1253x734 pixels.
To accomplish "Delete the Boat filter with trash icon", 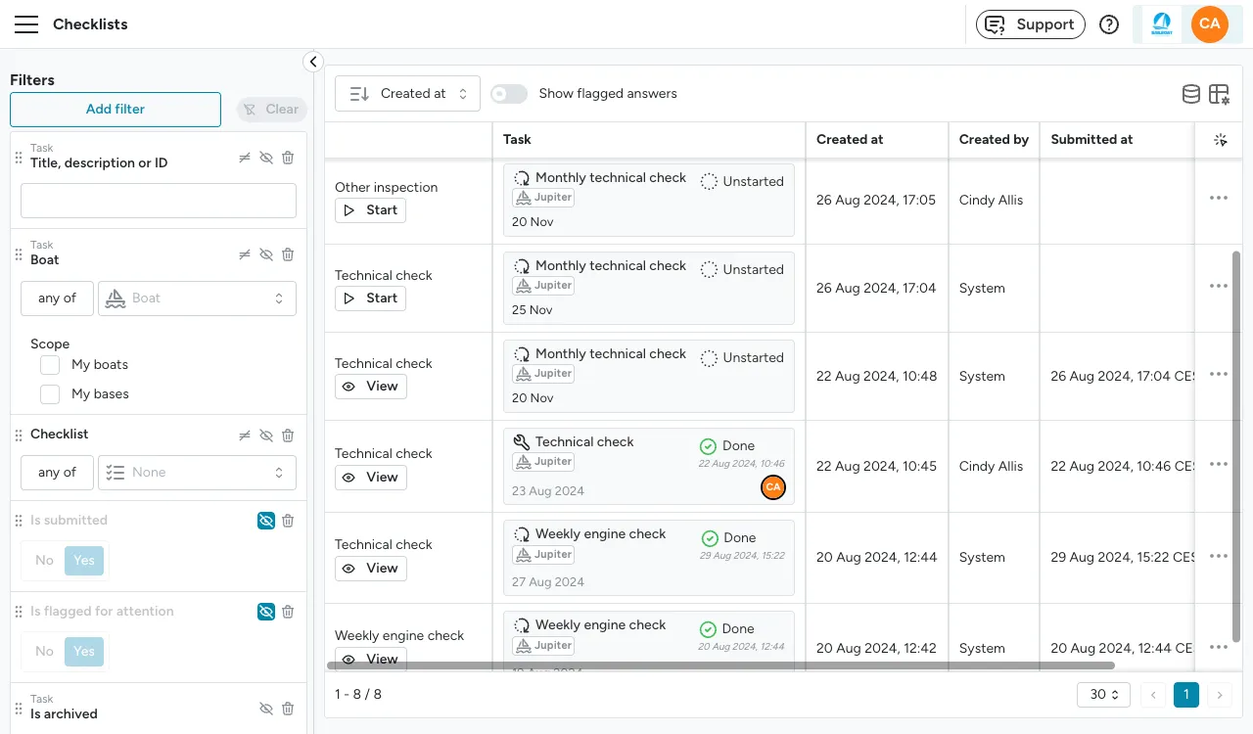I will (288, 254).
